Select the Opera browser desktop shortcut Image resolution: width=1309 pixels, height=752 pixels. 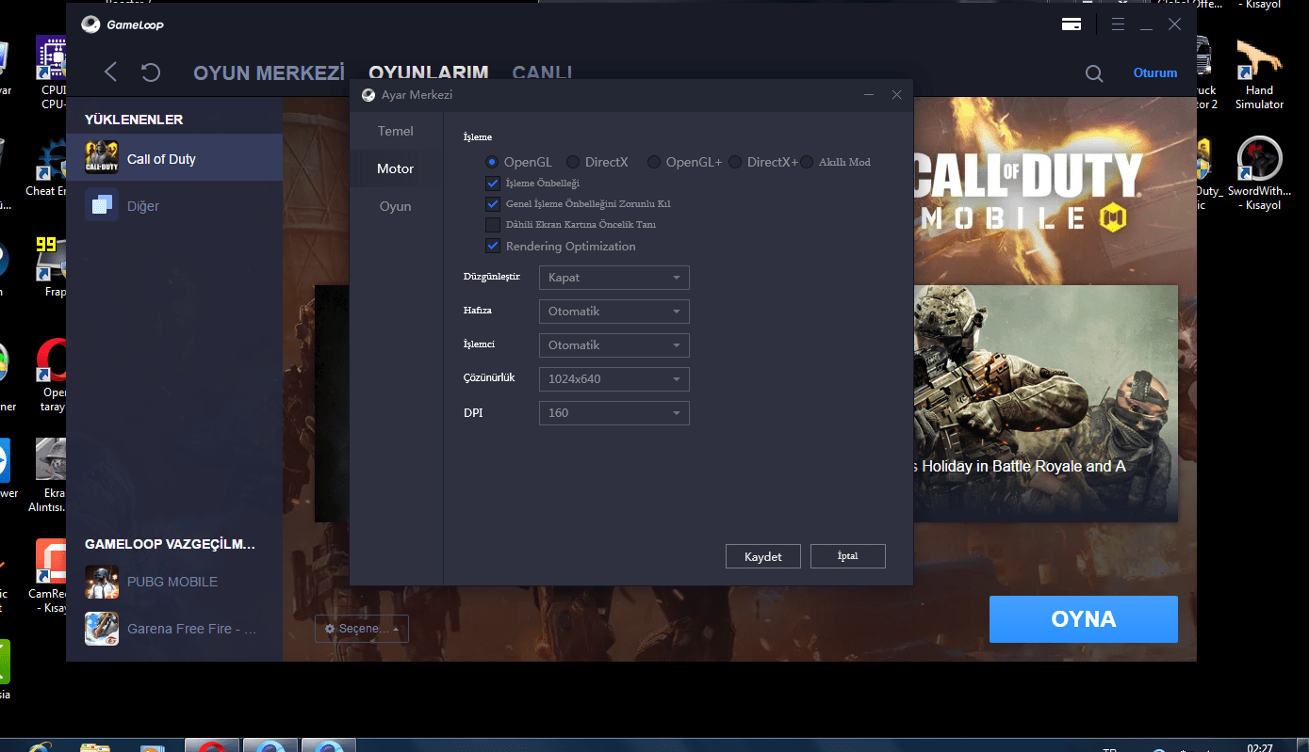point(53,376)
